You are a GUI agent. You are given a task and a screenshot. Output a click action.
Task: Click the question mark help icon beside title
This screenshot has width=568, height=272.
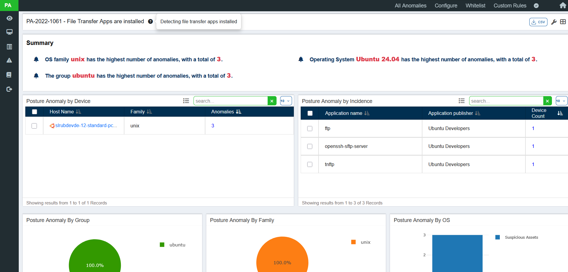(150, 21)
